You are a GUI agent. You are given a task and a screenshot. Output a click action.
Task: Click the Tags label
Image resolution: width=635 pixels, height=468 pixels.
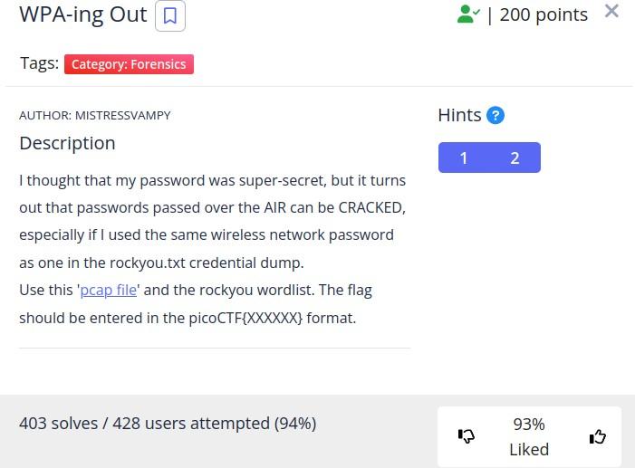[39, 63]
